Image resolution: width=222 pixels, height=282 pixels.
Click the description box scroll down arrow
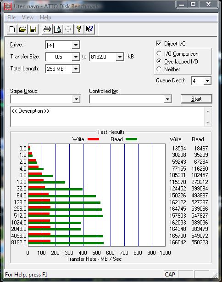click(208, 123)
